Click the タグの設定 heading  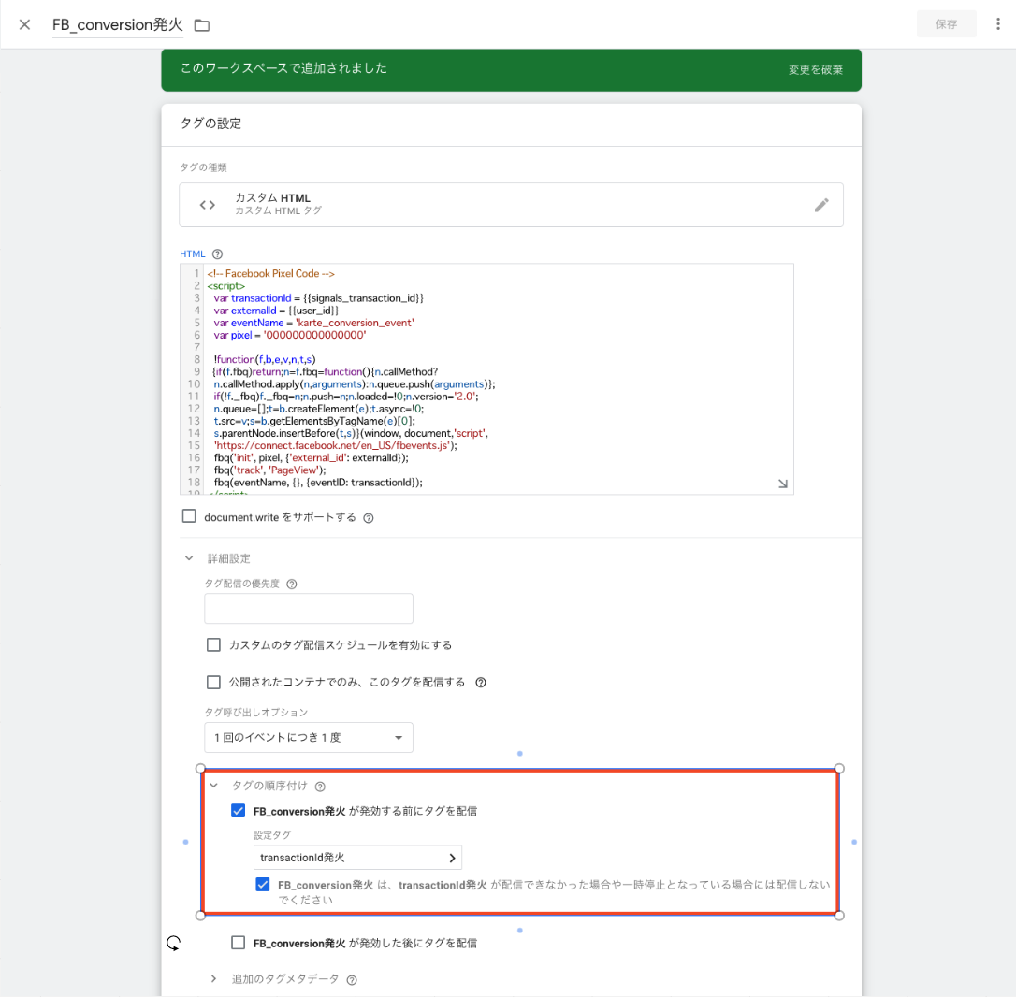click(x=210, y=123)
